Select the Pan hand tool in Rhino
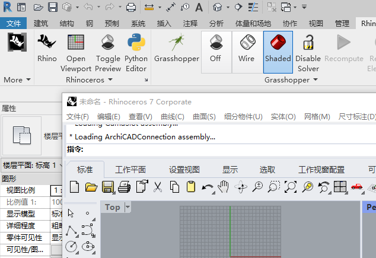Image resolution: width=376 pixels, height=258 pixels. [223, 187]
